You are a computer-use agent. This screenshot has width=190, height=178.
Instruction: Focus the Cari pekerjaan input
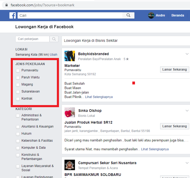coord(32,39)
